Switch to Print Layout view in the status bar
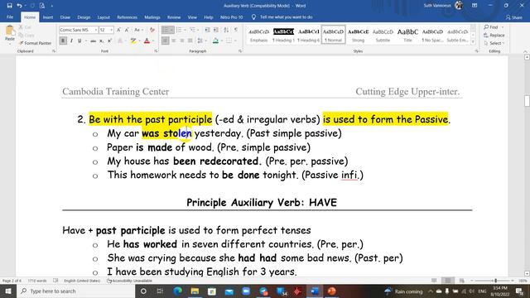The image size is (530, 298). click(x=448, y=281)
